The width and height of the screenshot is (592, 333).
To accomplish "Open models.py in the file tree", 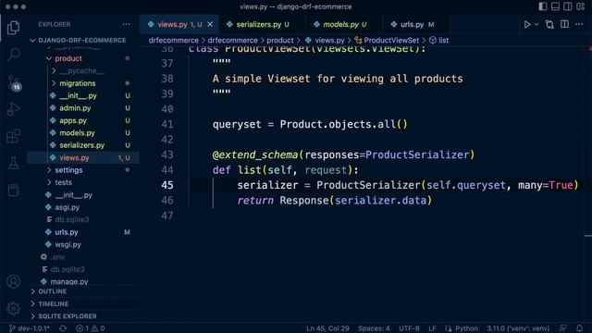I will 77,133.
